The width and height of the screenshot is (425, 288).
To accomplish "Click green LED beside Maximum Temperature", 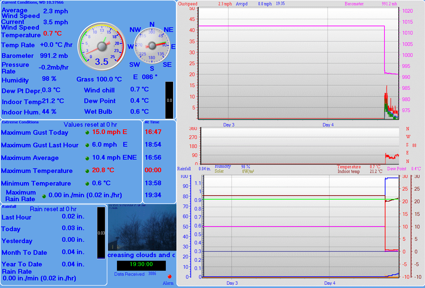I will 87,171.
